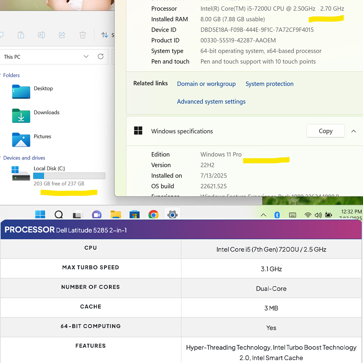The height and width of the screenshot is (363, 363).
Task: Copy Windows specifications using the Copy button
Action: [325, 131]
